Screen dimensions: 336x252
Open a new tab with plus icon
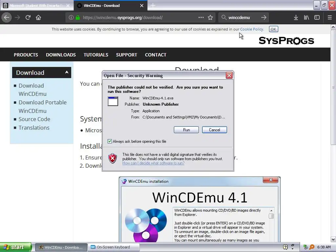pos(153,5)
